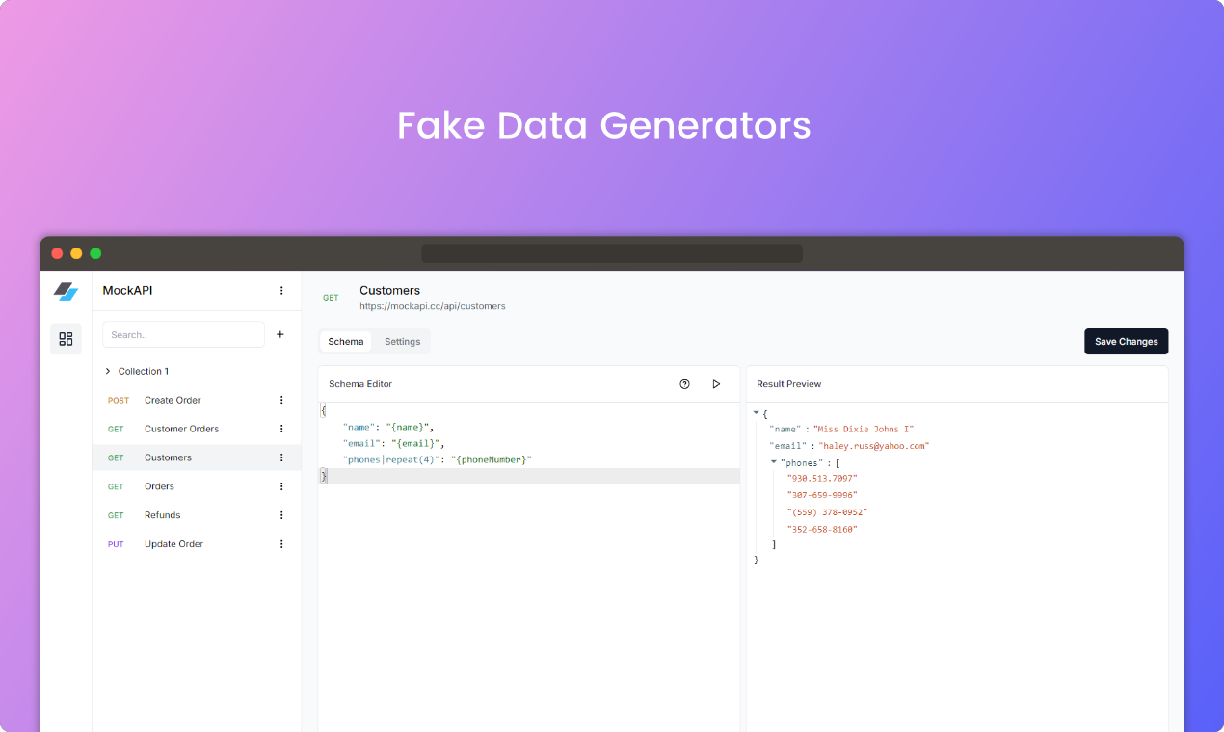The height and width of the screenshot is (732, 1224).
Task: Select the PUT Update Order endpoint
Action: pyautogui.click(x=197, y=544)
